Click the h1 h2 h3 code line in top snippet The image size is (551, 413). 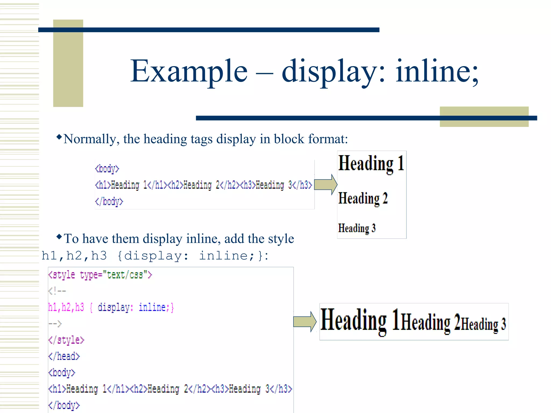coord(203,185)
